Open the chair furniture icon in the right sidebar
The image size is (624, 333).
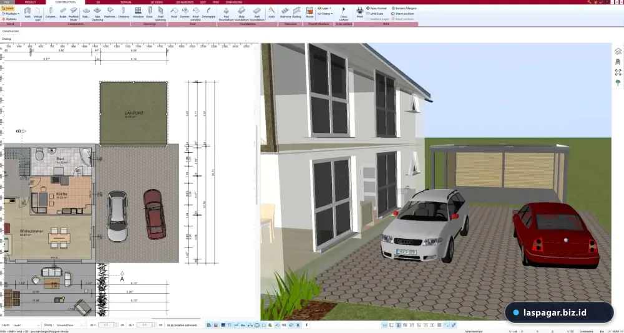tap(618, 62)
